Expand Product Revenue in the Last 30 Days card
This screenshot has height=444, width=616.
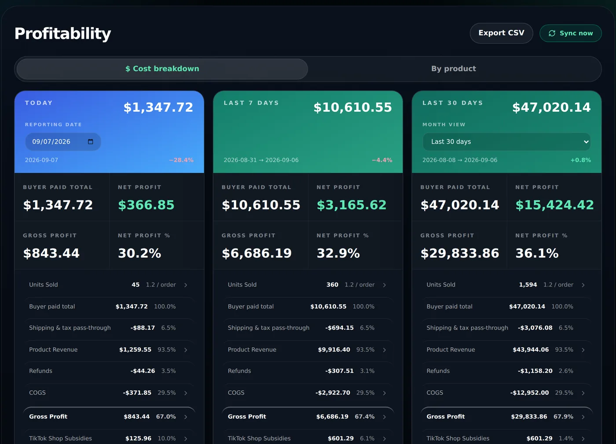pyautogui.click(x=506, y=350)
